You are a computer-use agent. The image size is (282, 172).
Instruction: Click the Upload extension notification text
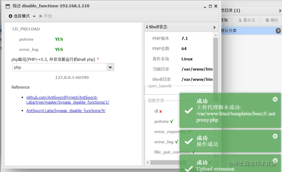(215, 169)
